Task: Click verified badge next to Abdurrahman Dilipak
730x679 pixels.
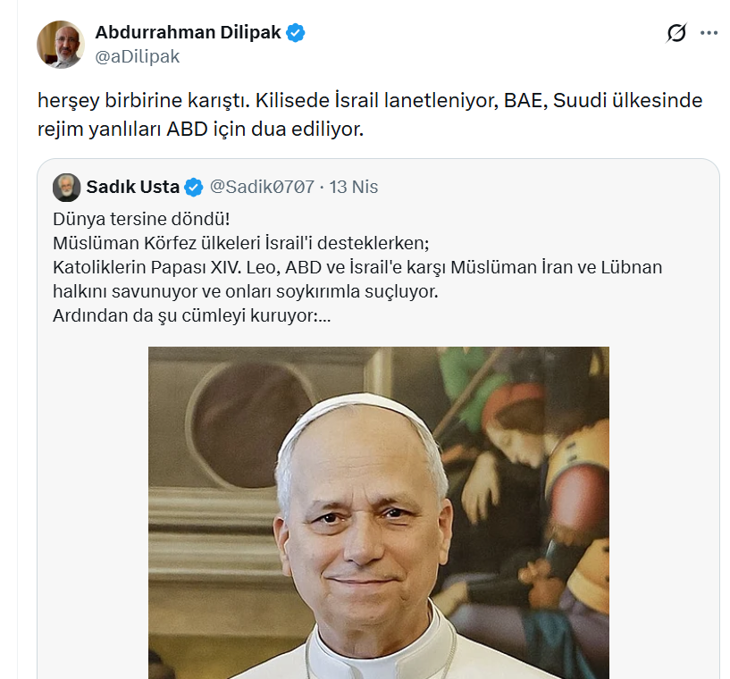Action: click(295, 33)
